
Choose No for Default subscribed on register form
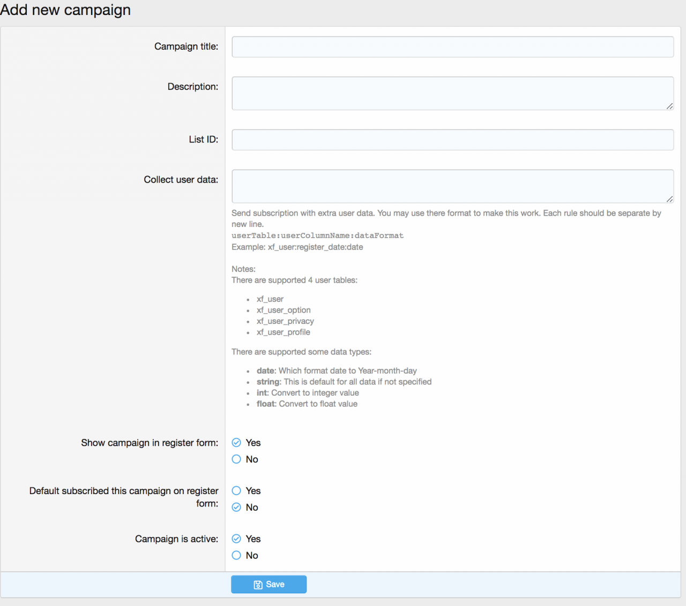pyautogui.click(x=236, y=507)
